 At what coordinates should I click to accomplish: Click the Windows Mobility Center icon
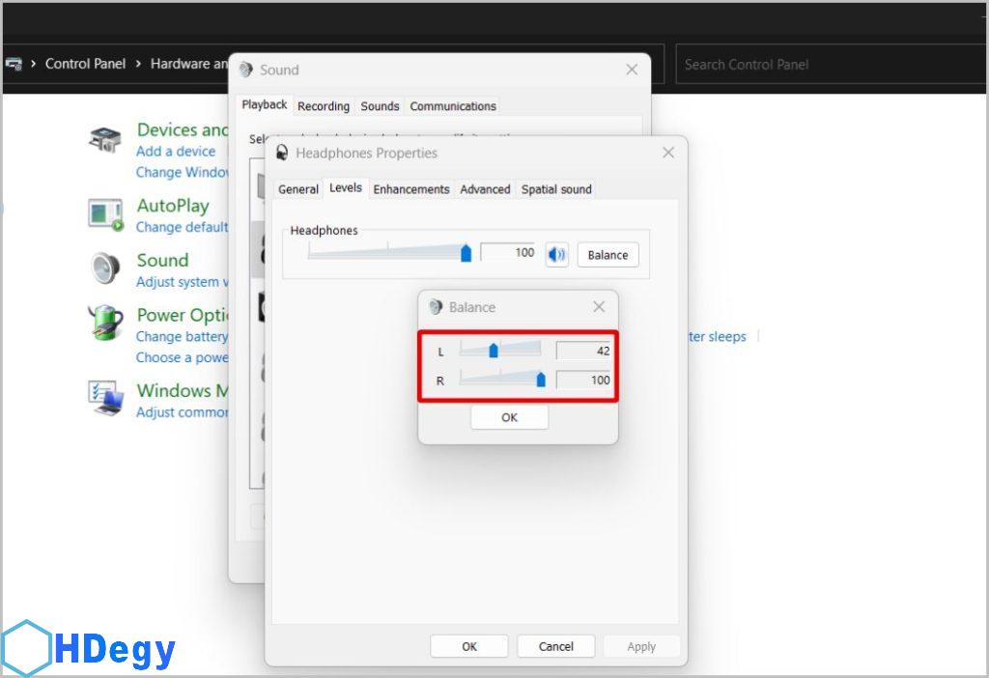coord(105,397)
